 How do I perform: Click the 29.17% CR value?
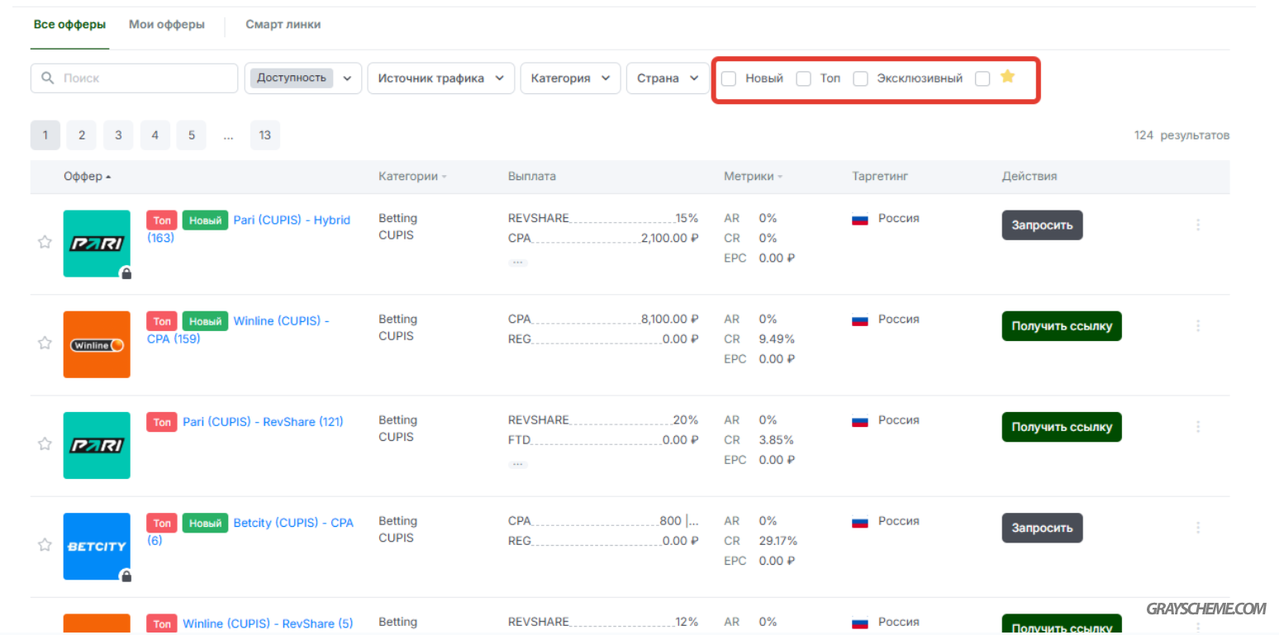777,541
